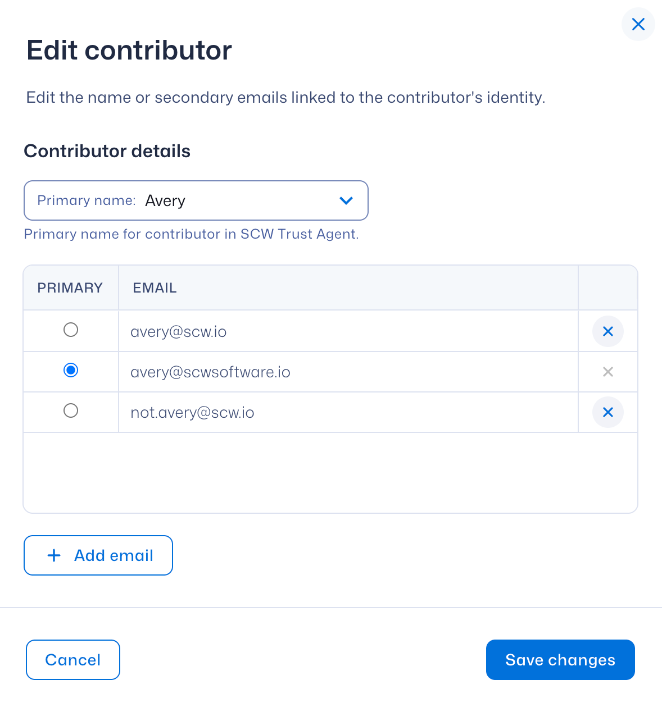Select the avery@scwsoftware.io primary radio button

[x=71, y=370]
